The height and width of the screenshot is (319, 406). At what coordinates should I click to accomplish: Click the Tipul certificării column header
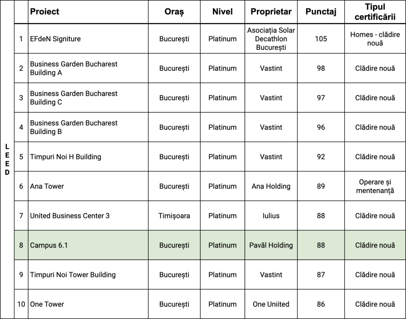coord(375,12)
